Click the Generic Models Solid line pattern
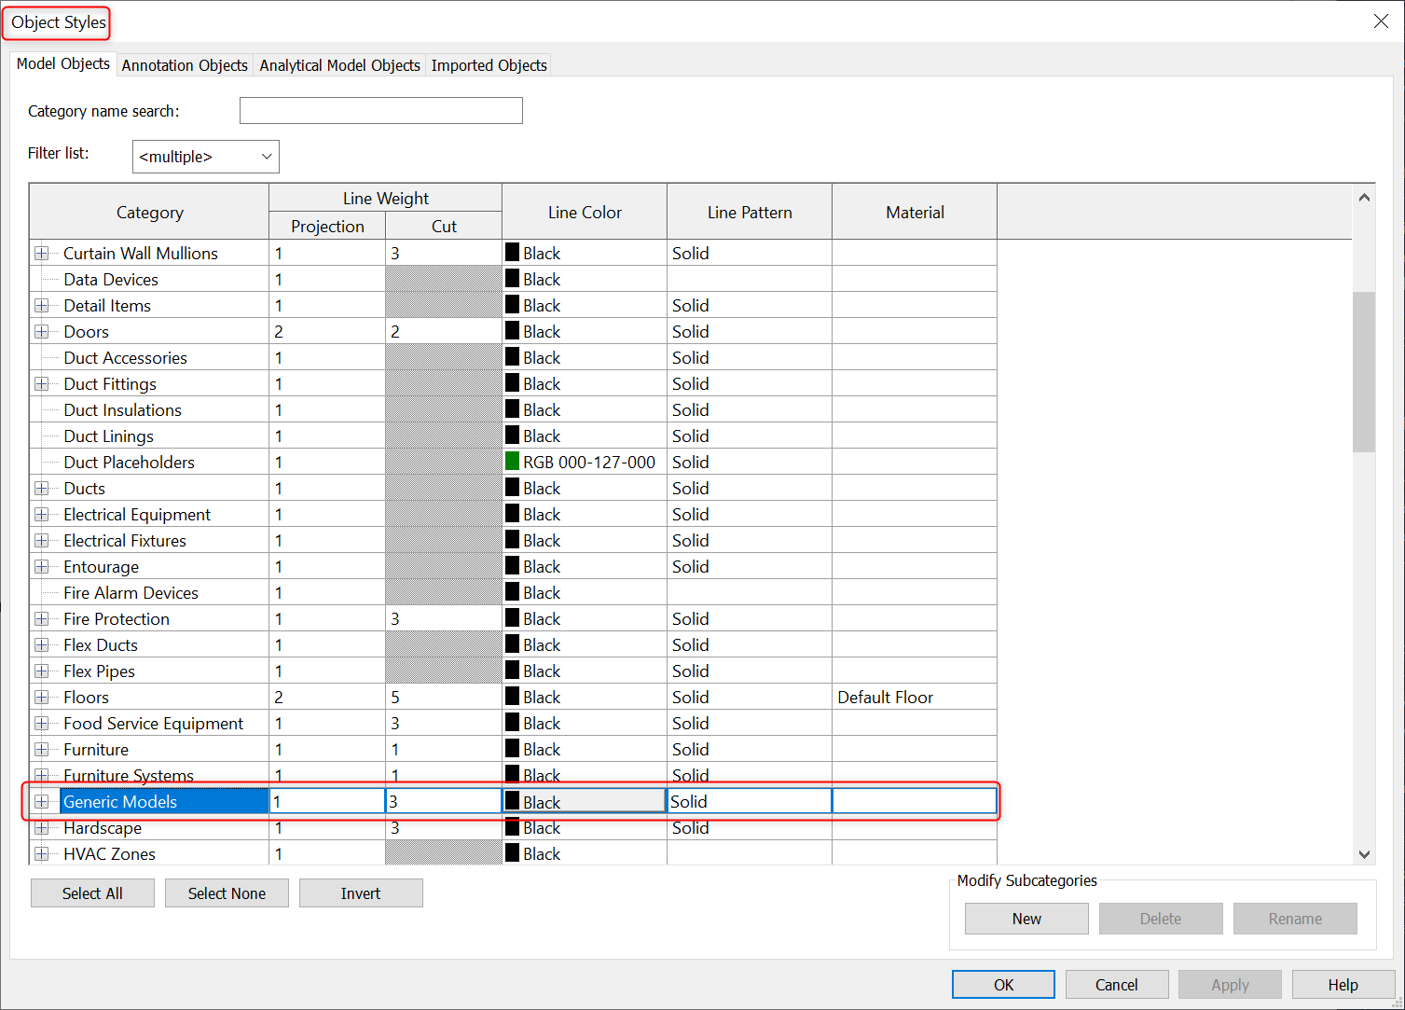 pyautogui.click(x=750, y=802)
